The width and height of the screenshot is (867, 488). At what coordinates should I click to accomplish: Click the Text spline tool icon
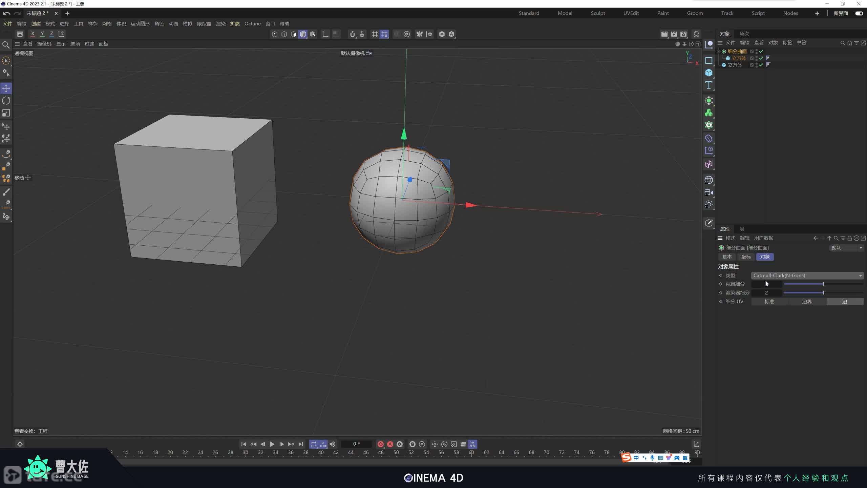tap(709, 85)
